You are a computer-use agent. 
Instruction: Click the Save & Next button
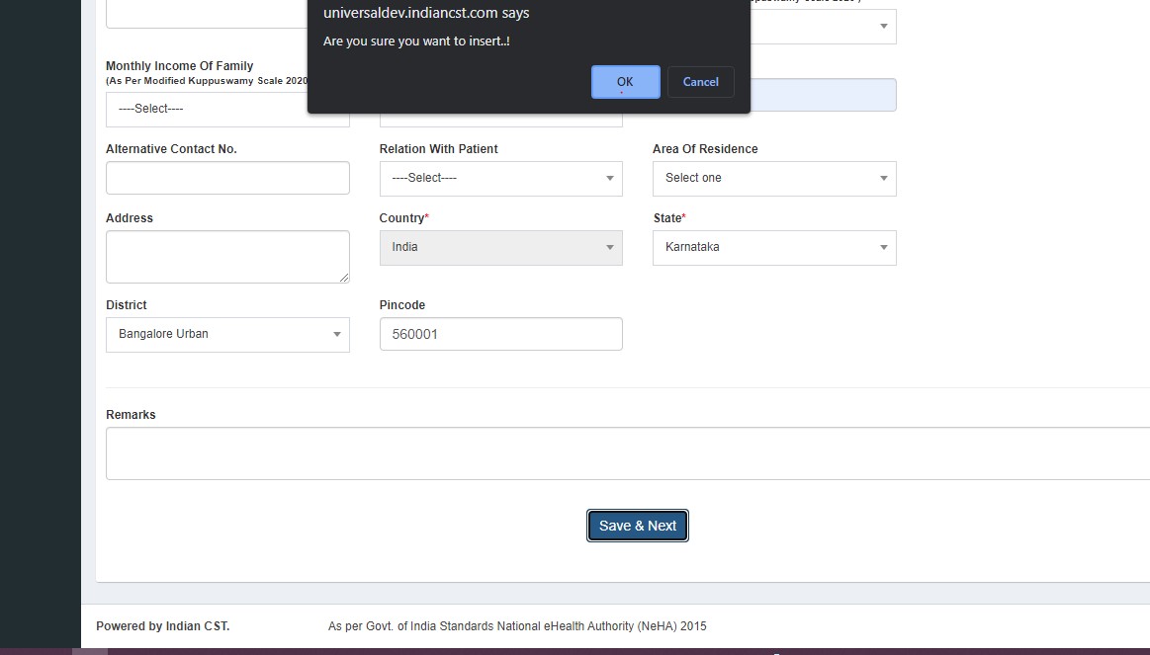tap(637, 526)
